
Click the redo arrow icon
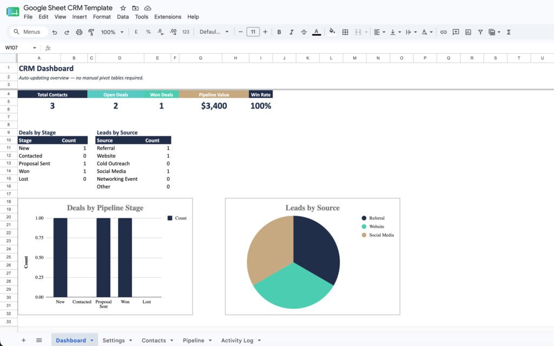click(x=67, y=32)
